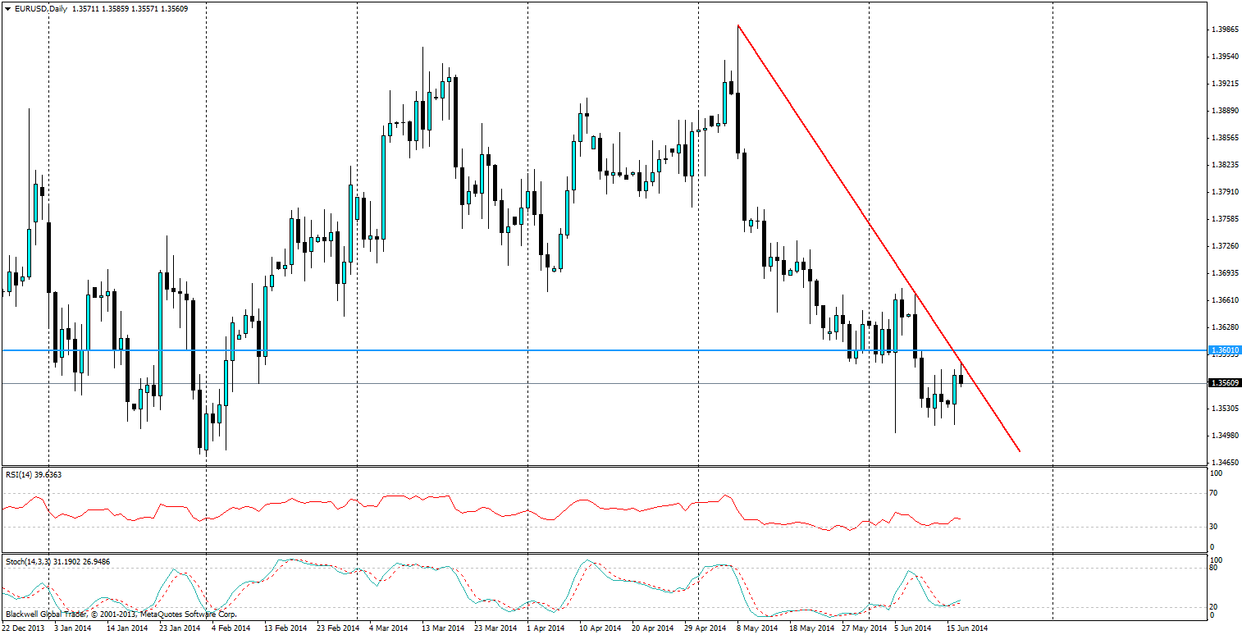This screenshot has width=1242, height=635.
Task: Click the 22 Dec 2013 date label
Action: (25, 628)
